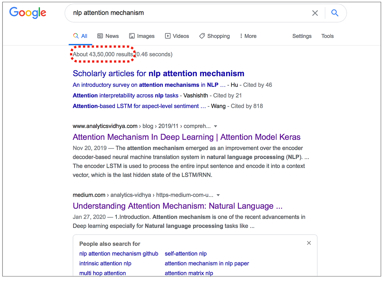Close the People also search for box
Viewport: 386px width, 281px height.
click(309, 243)
